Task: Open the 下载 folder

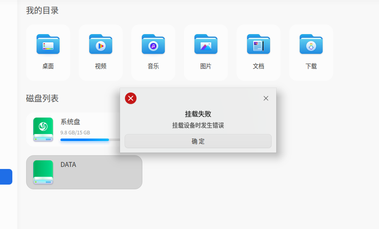Action: (x=311, y=53)
